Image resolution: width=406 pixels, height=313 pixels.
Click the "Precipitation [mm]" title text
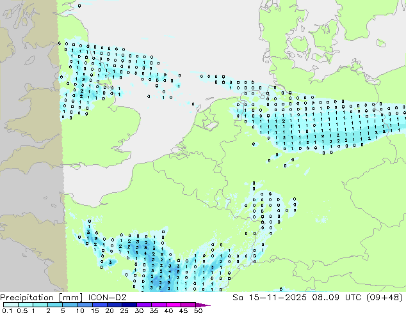(41, 298)
